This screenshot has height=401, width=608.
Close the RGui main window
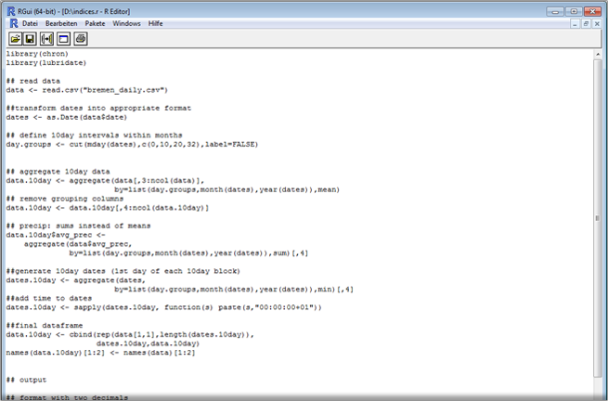(592, 12)
